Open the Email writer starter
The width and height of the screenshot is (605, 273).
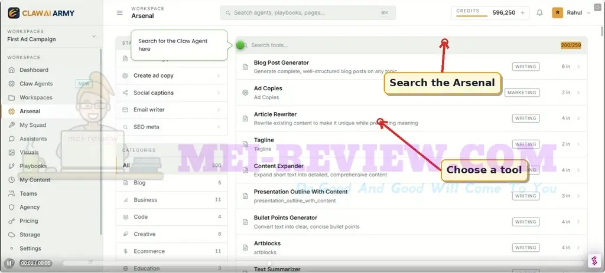(172, 110)
